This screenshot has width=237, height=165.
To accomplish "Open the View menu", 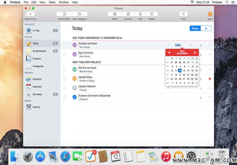I will [x=42, y=2].
